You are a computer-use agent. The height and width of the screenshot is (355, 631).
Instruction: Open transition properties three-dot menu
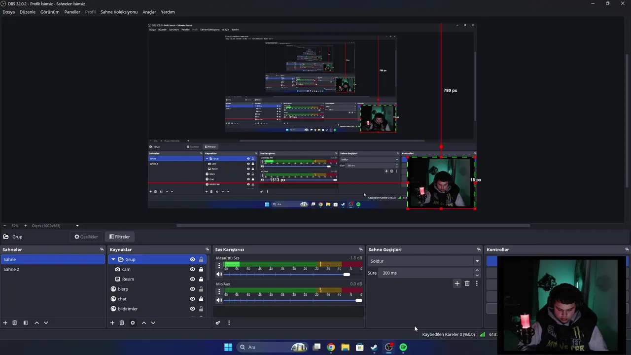477,284
